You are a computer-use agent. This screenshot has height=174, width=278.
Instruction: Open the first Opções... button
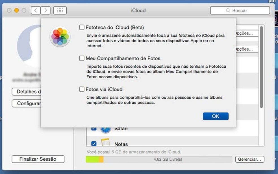point(247,33)
